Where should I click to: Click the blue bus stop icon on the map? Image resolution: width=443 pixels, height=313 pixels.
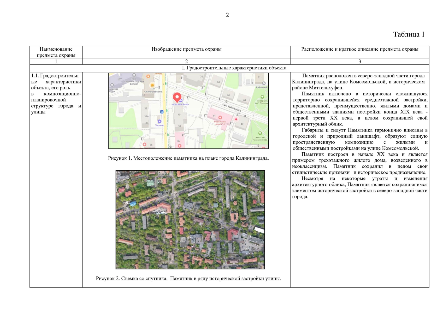162,112
